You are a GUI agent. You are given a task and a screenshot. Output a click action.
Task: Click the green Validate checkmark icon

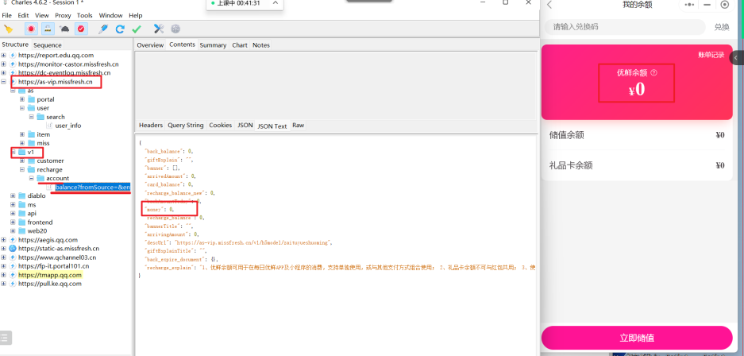pos(137,29)
